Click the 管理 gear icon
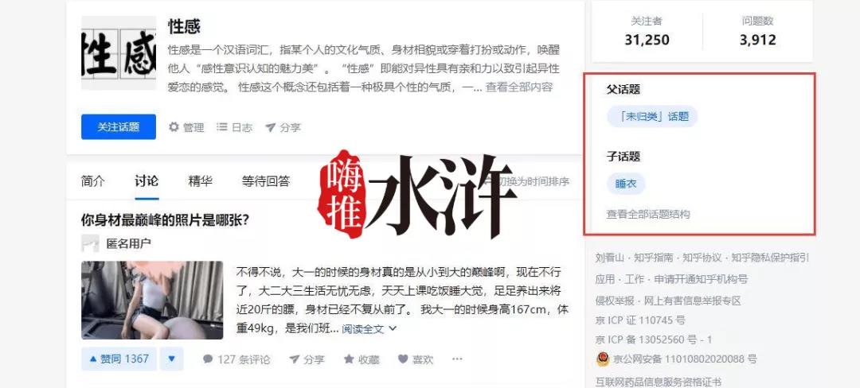The width and height of the screenshot is (860, 388). point(174,127)
